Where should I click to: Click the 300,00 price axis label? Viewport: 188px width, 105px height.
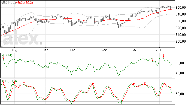click(x=181, y=42)
